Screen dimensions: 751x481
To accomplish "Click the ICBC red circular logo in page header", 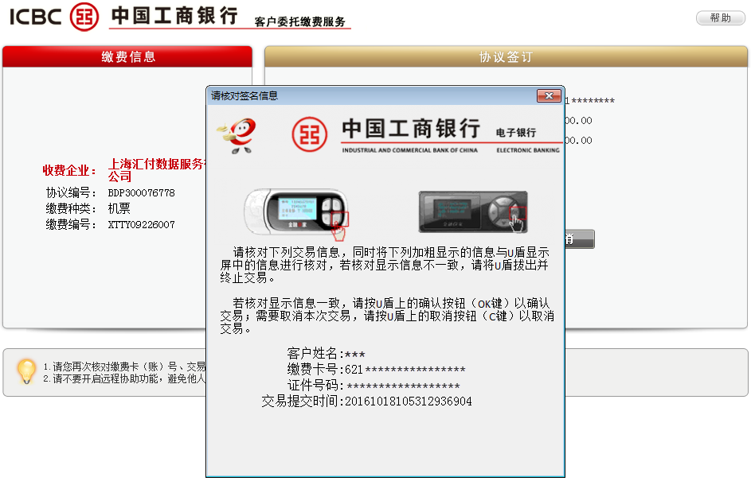I will [84, 17].
